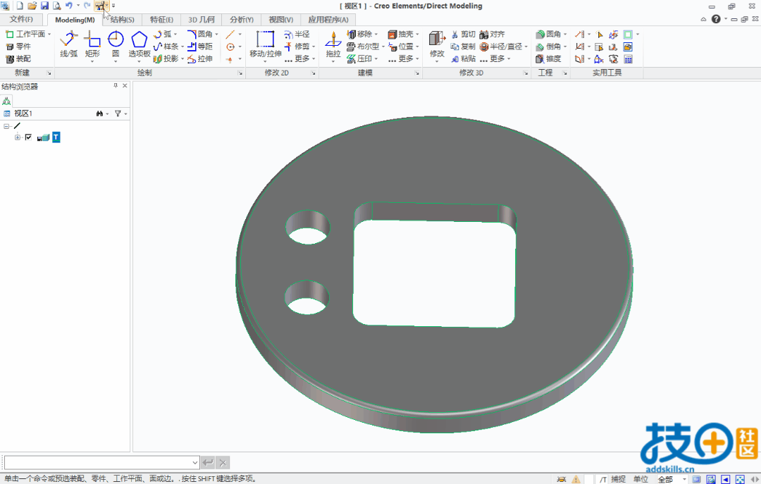Switch to the 特征(E) tab
Image resolution: width=761 pixels, height=484 pixels.
pos(161,20)
